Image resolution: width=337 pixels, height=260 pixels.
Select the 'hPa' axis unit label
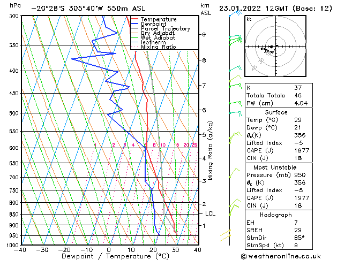point(15,5)
